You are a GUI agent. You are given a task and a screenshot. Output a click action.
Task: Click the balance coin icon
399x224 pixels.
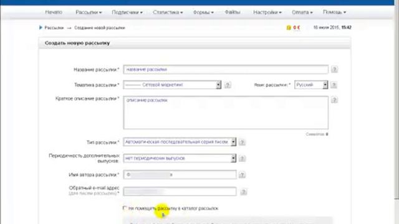tap(289, 27)
